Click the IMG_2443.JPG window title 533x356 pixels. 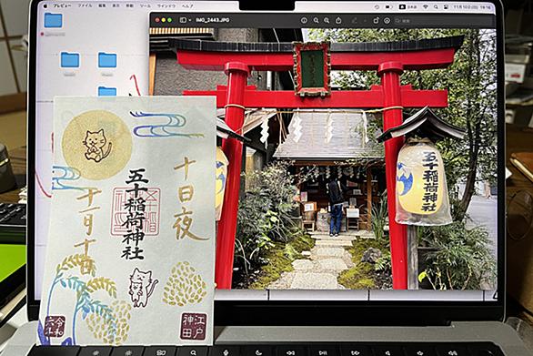[213, 20]
